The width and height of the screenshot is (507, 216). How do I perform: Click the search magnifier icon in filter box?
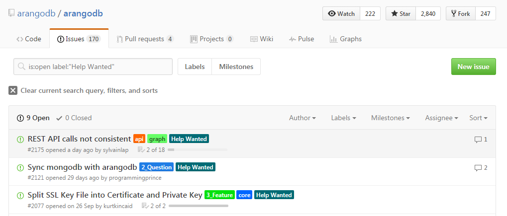(22, 67)
